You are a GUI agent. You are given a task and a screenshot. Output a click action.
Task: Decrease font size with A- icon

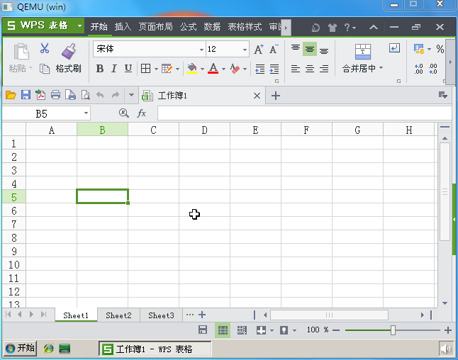tap(274, 49)
